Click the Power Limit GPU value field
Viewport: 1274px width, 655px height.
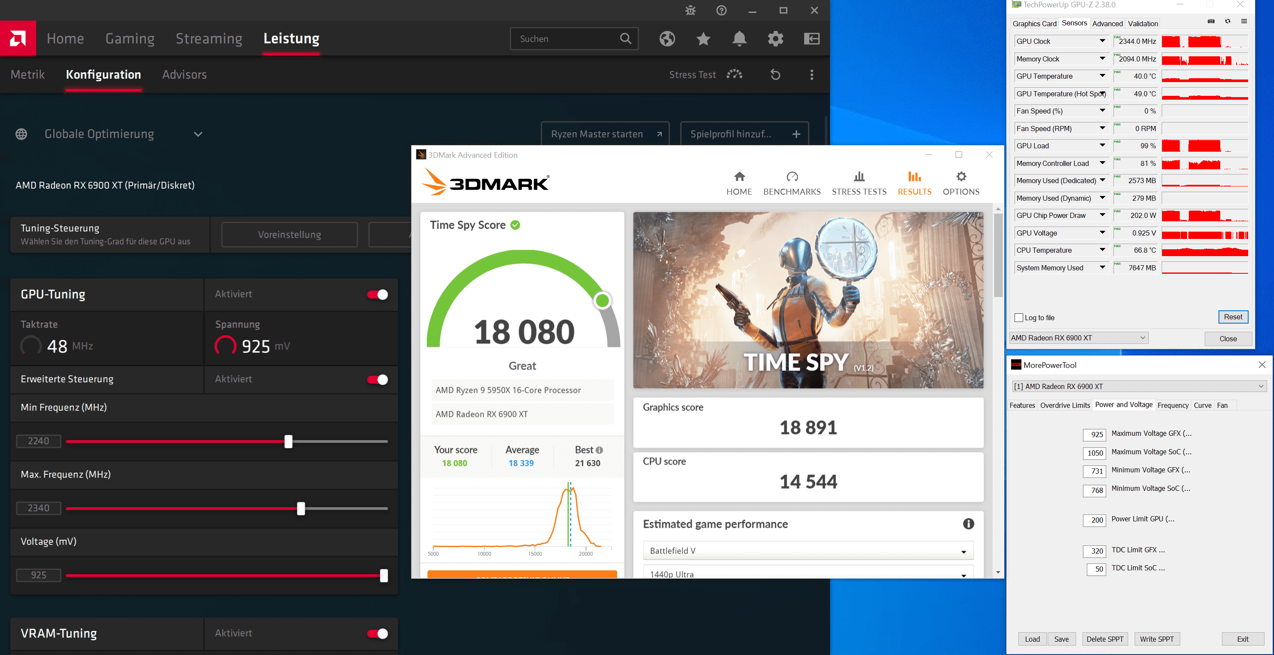pos(1095,520)
